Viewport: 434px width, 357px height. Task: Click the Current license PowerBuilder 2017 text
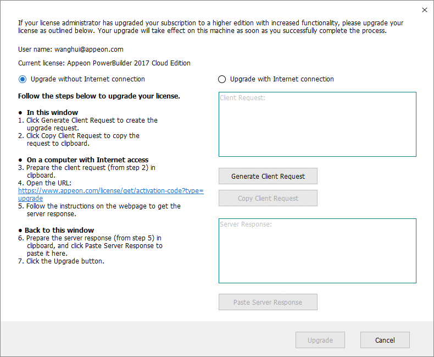point(104,63)
